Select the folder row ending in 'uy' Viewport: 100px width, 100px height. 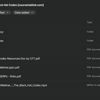point(50,32)
